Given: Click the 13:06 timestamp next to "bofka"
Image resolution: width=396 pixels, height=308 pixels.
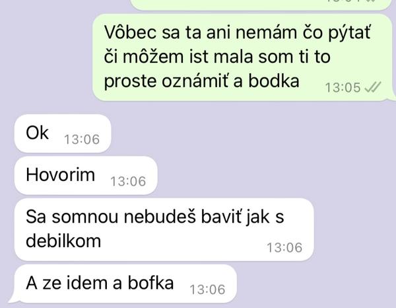Looking at the screenshot, I should pyautogui.click(x=207, y=289).
